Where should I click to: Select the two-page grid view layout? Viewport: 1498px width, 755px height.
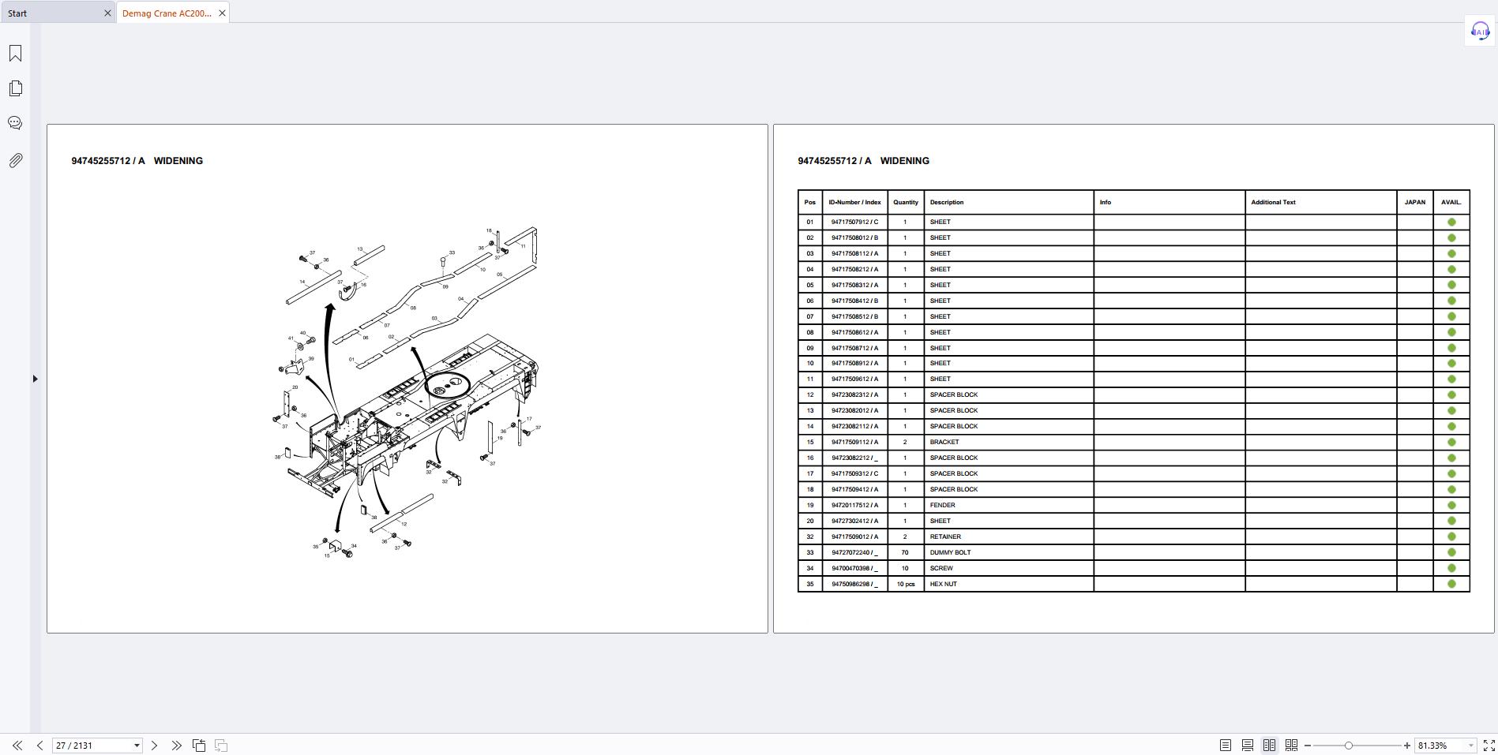tap(1271, 745)
